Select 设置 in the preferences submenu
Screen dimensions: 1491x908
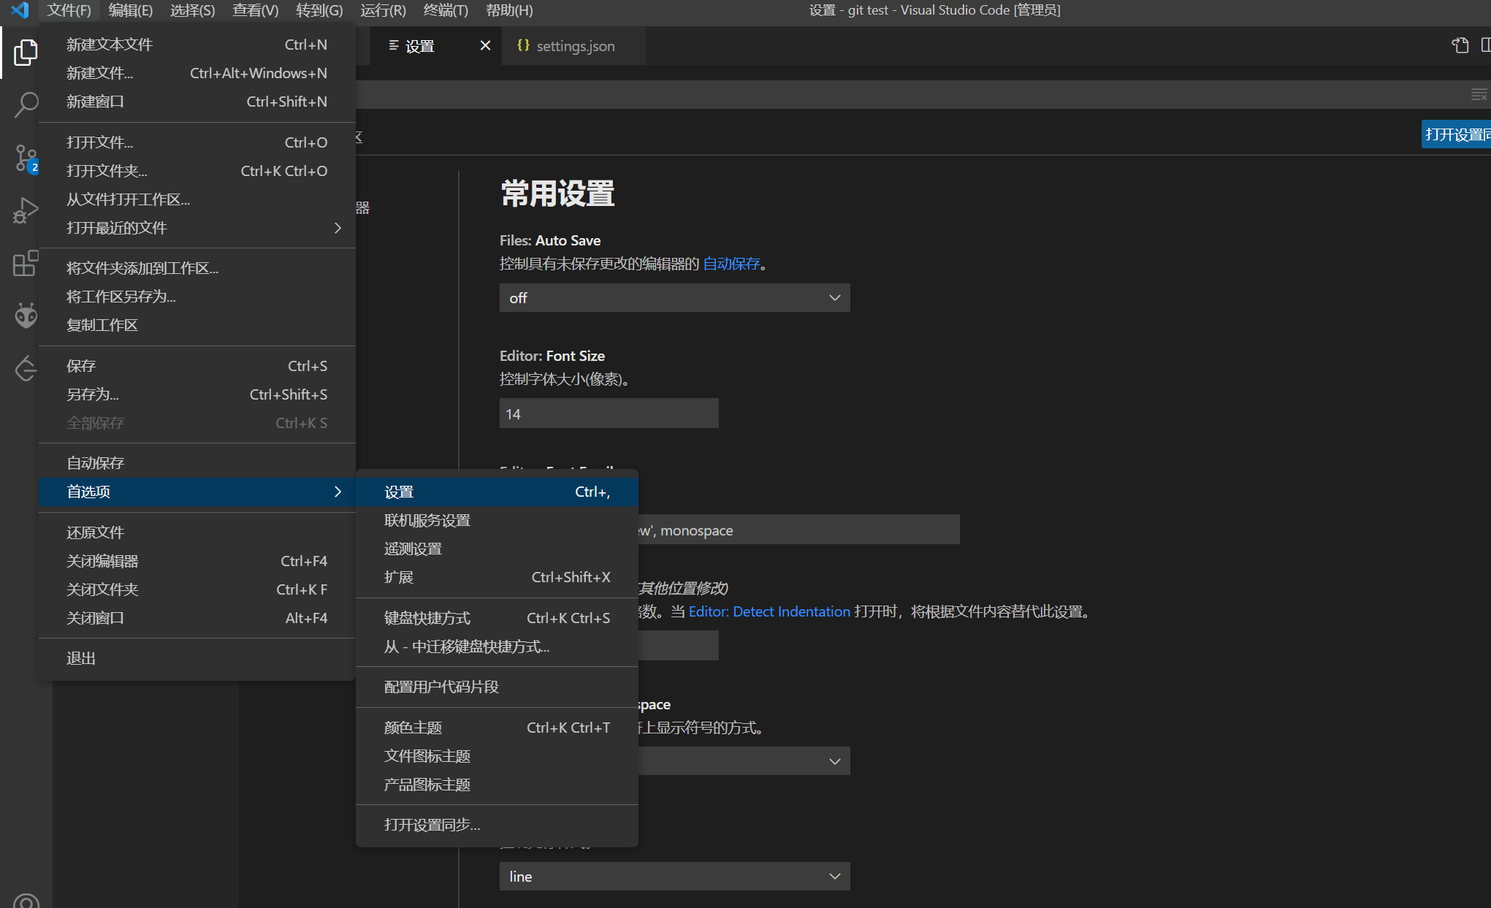(497, 492)
